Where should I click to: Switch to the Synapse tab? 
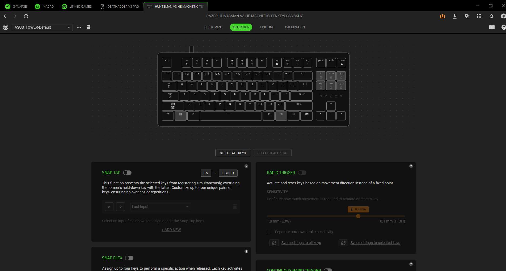16,6
